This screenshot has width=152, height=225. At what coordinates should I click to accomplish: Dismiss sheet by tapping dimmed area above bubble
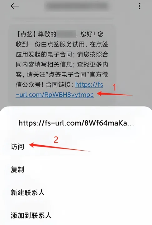click(76, 18)
